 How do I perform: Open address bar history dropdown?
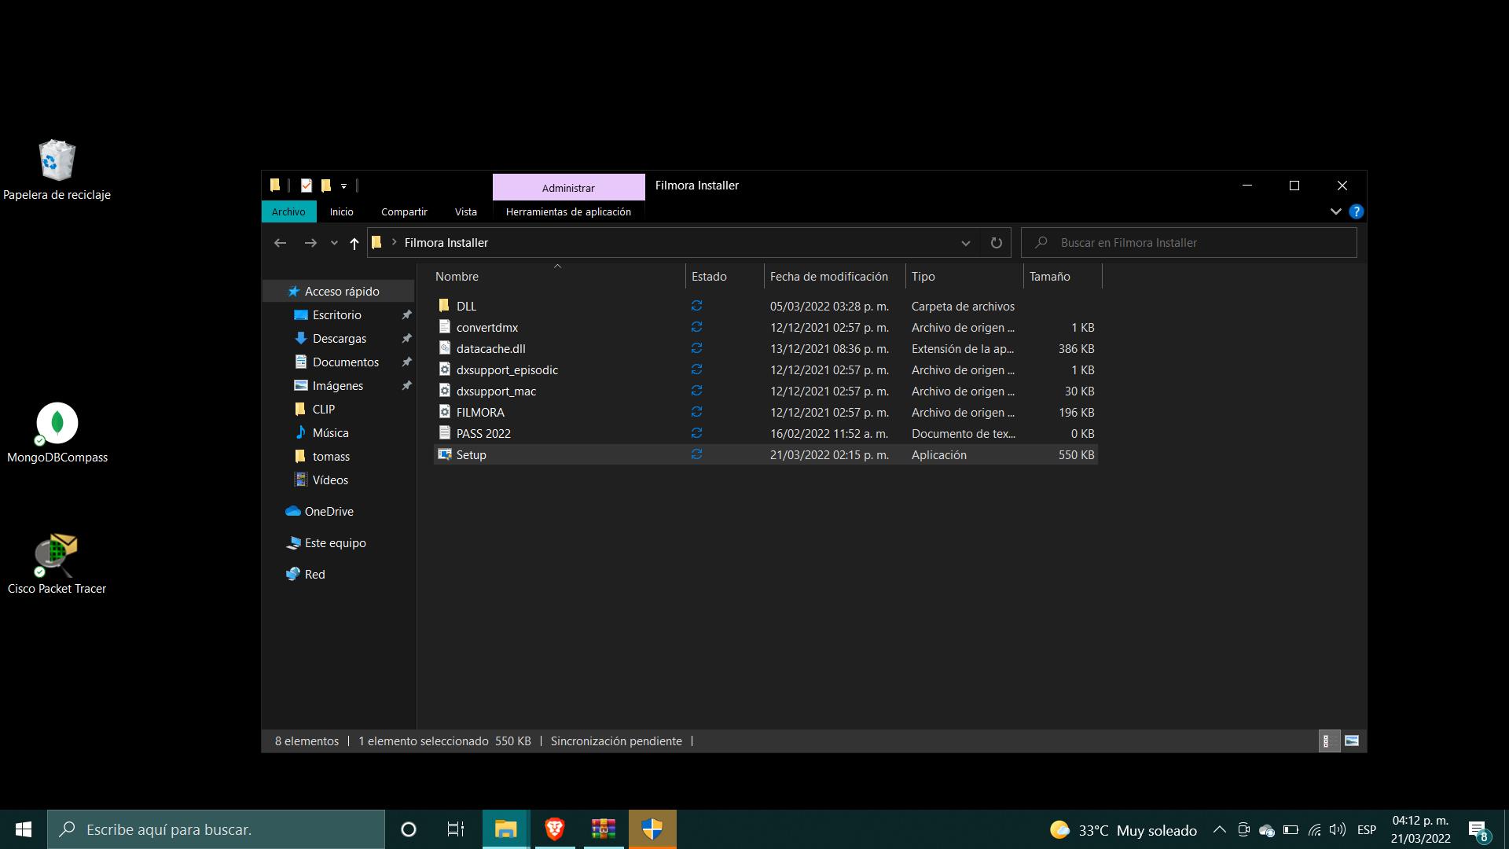[965, 243]
